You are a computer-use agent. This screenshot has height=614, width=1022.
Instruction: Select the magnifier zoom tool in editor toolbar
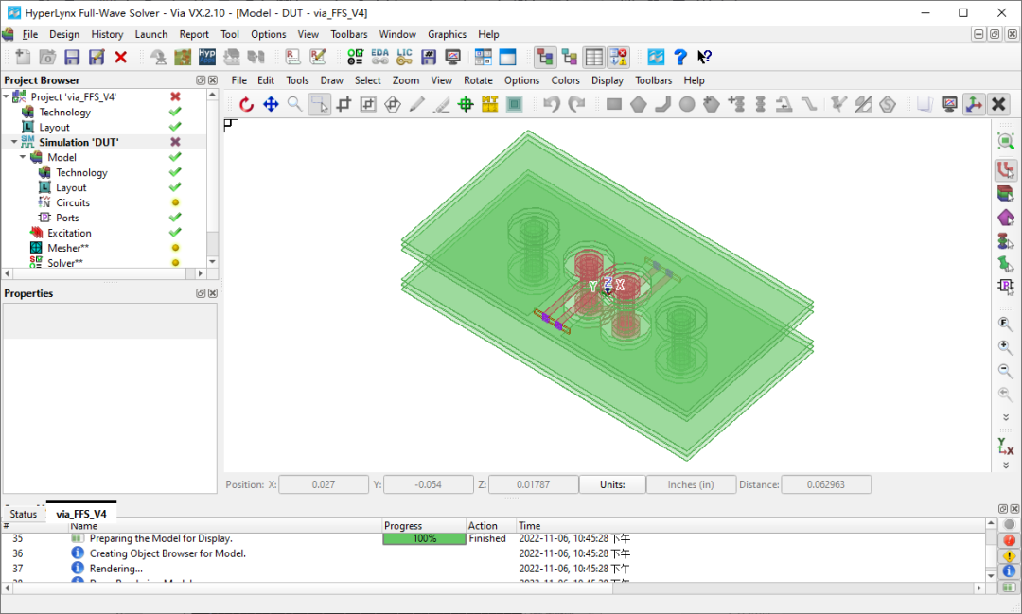(294, 104)
